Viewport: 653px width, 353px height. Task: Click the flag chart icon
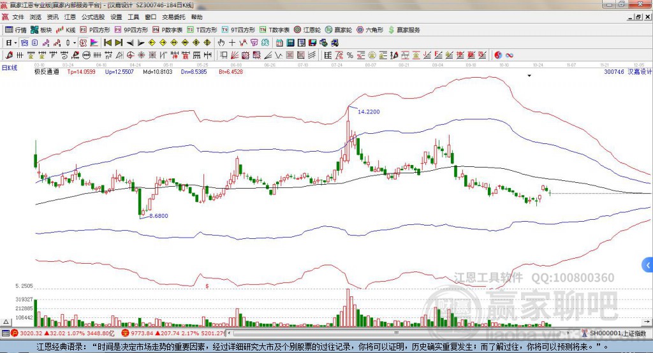point(94,43)
